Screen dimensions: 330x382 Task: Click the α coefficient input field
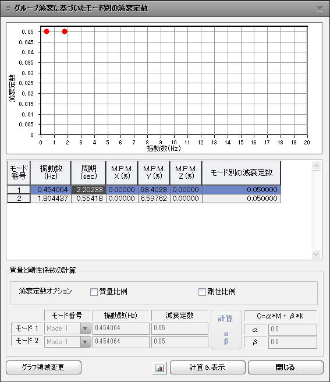[293, 330]
